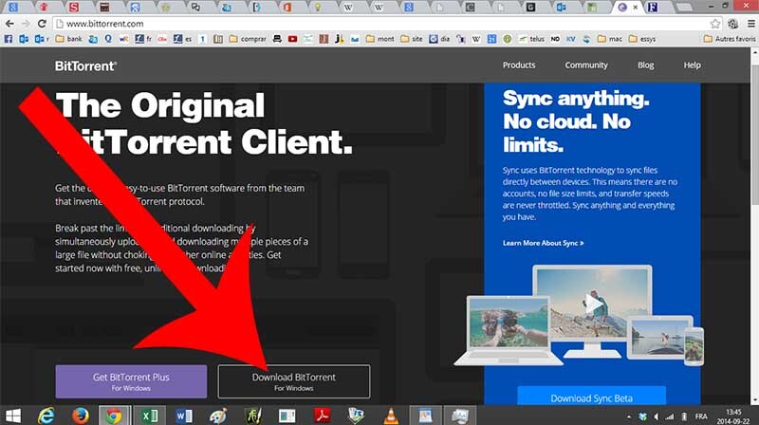
Task: Open the Chrome hamburger menu
Action: 751,24
